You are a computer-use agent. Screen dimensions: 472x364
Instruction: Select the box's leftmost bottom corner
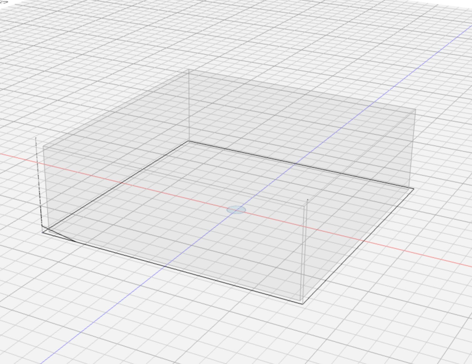[43, 232]
